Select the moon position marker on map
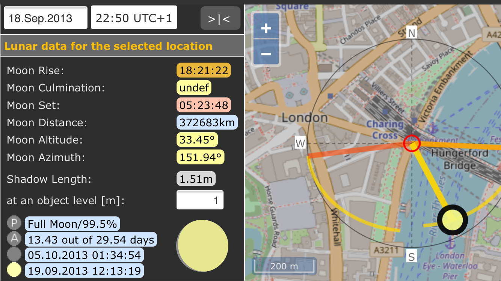The image size is (501, 281). tap(453, 220)
